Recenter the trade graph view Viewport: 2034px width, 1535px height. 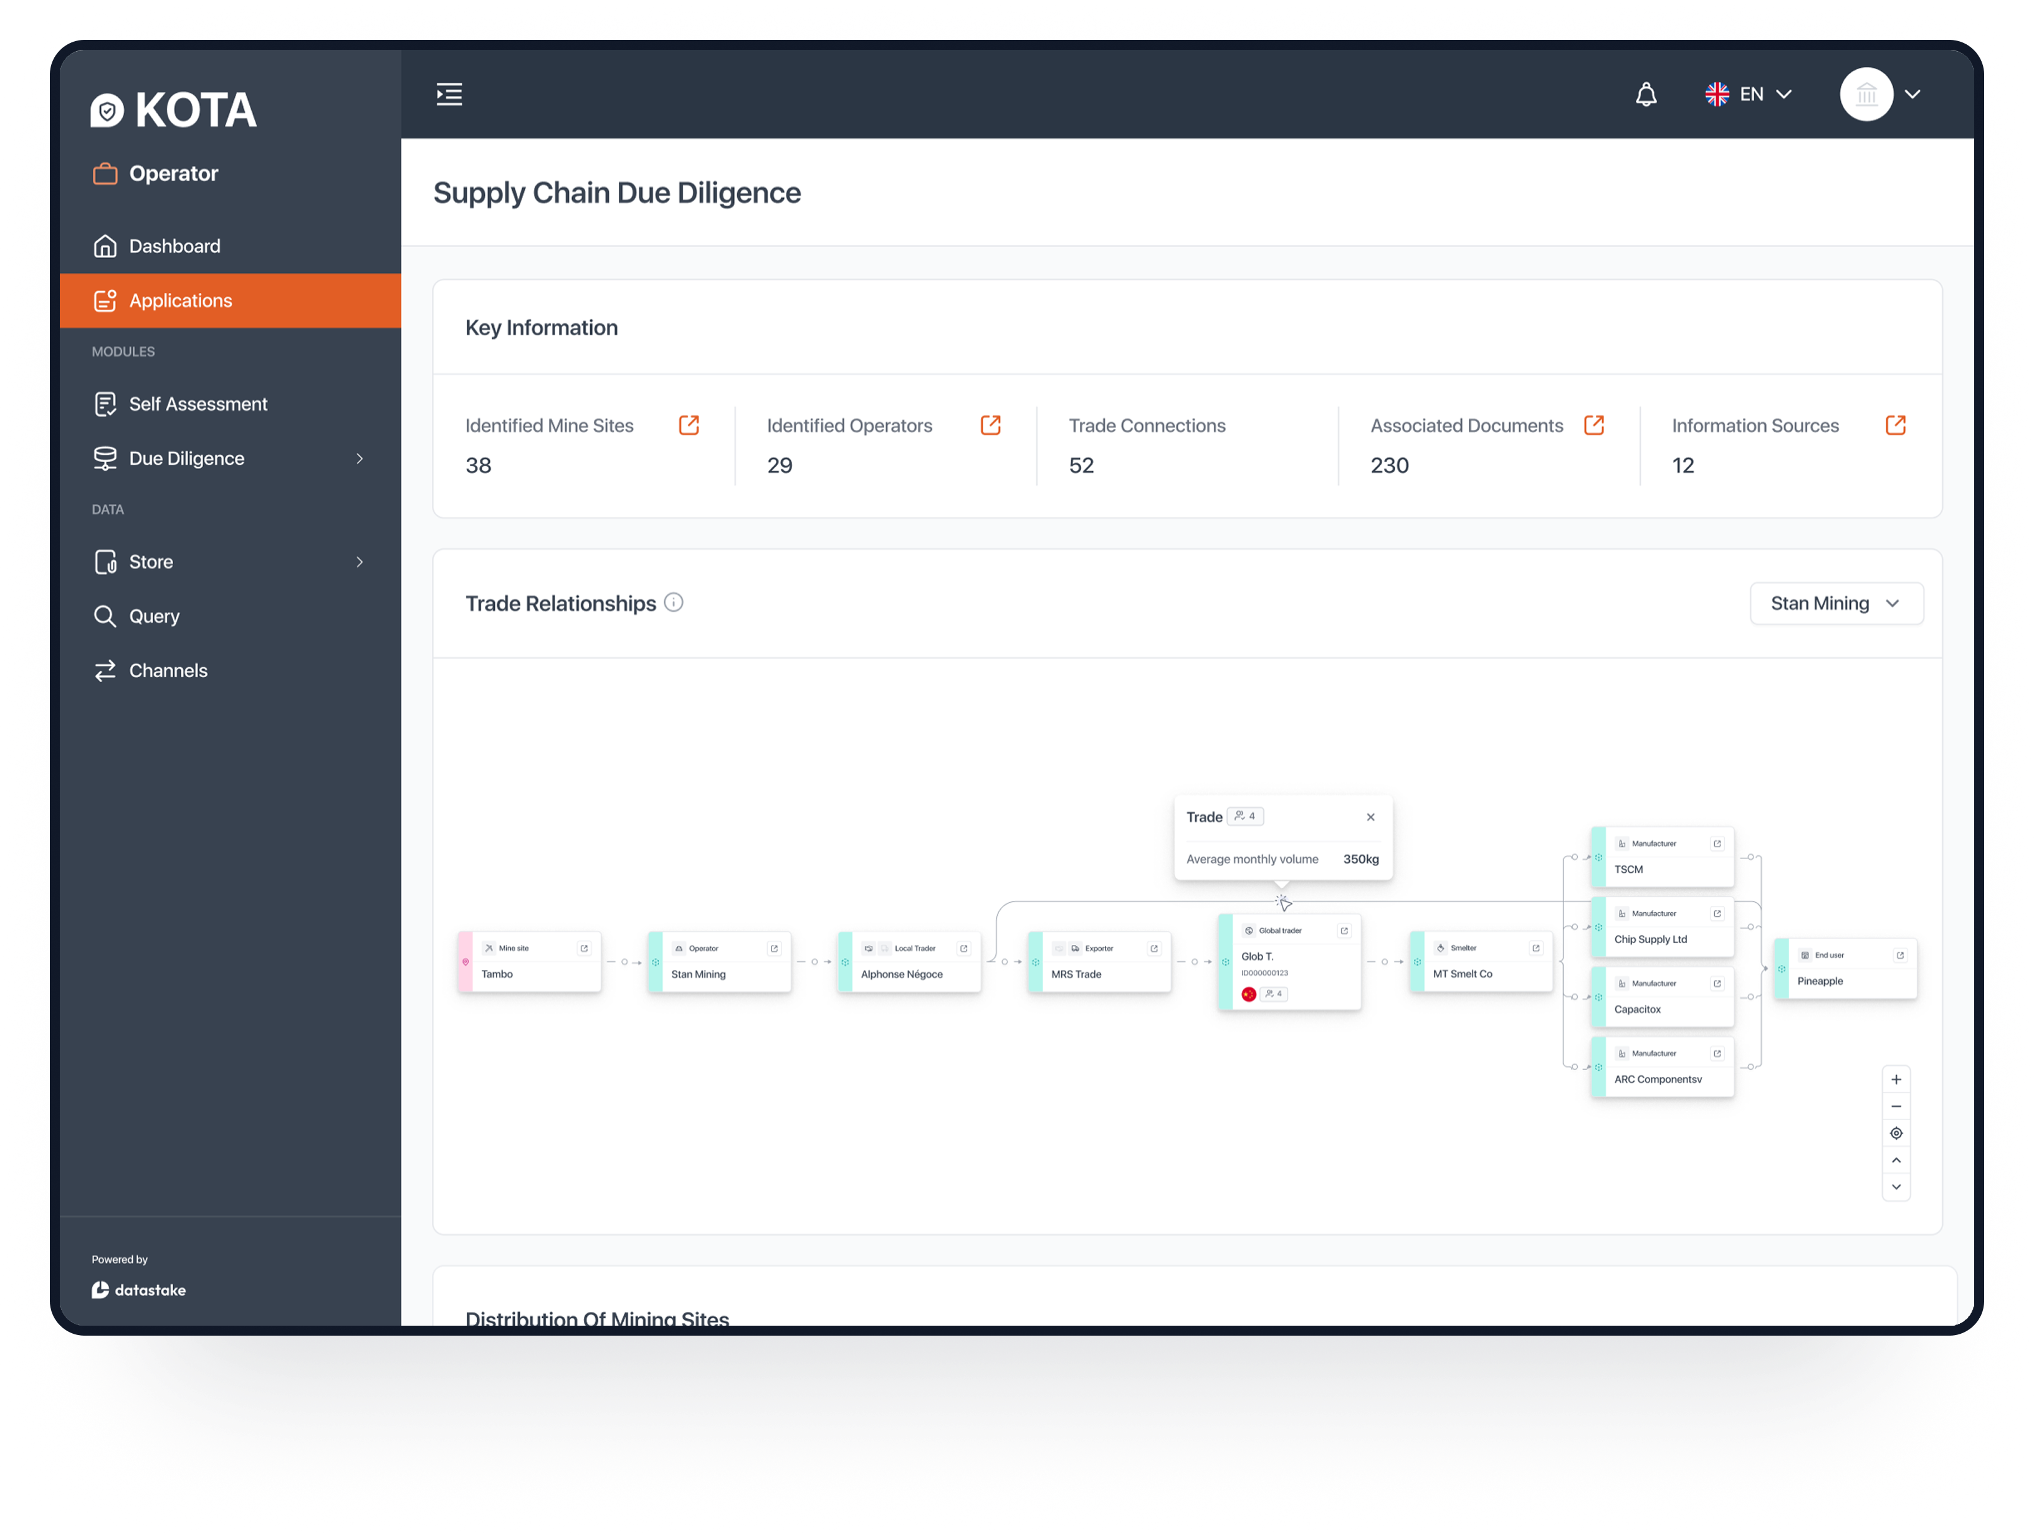[1896, 1133]
